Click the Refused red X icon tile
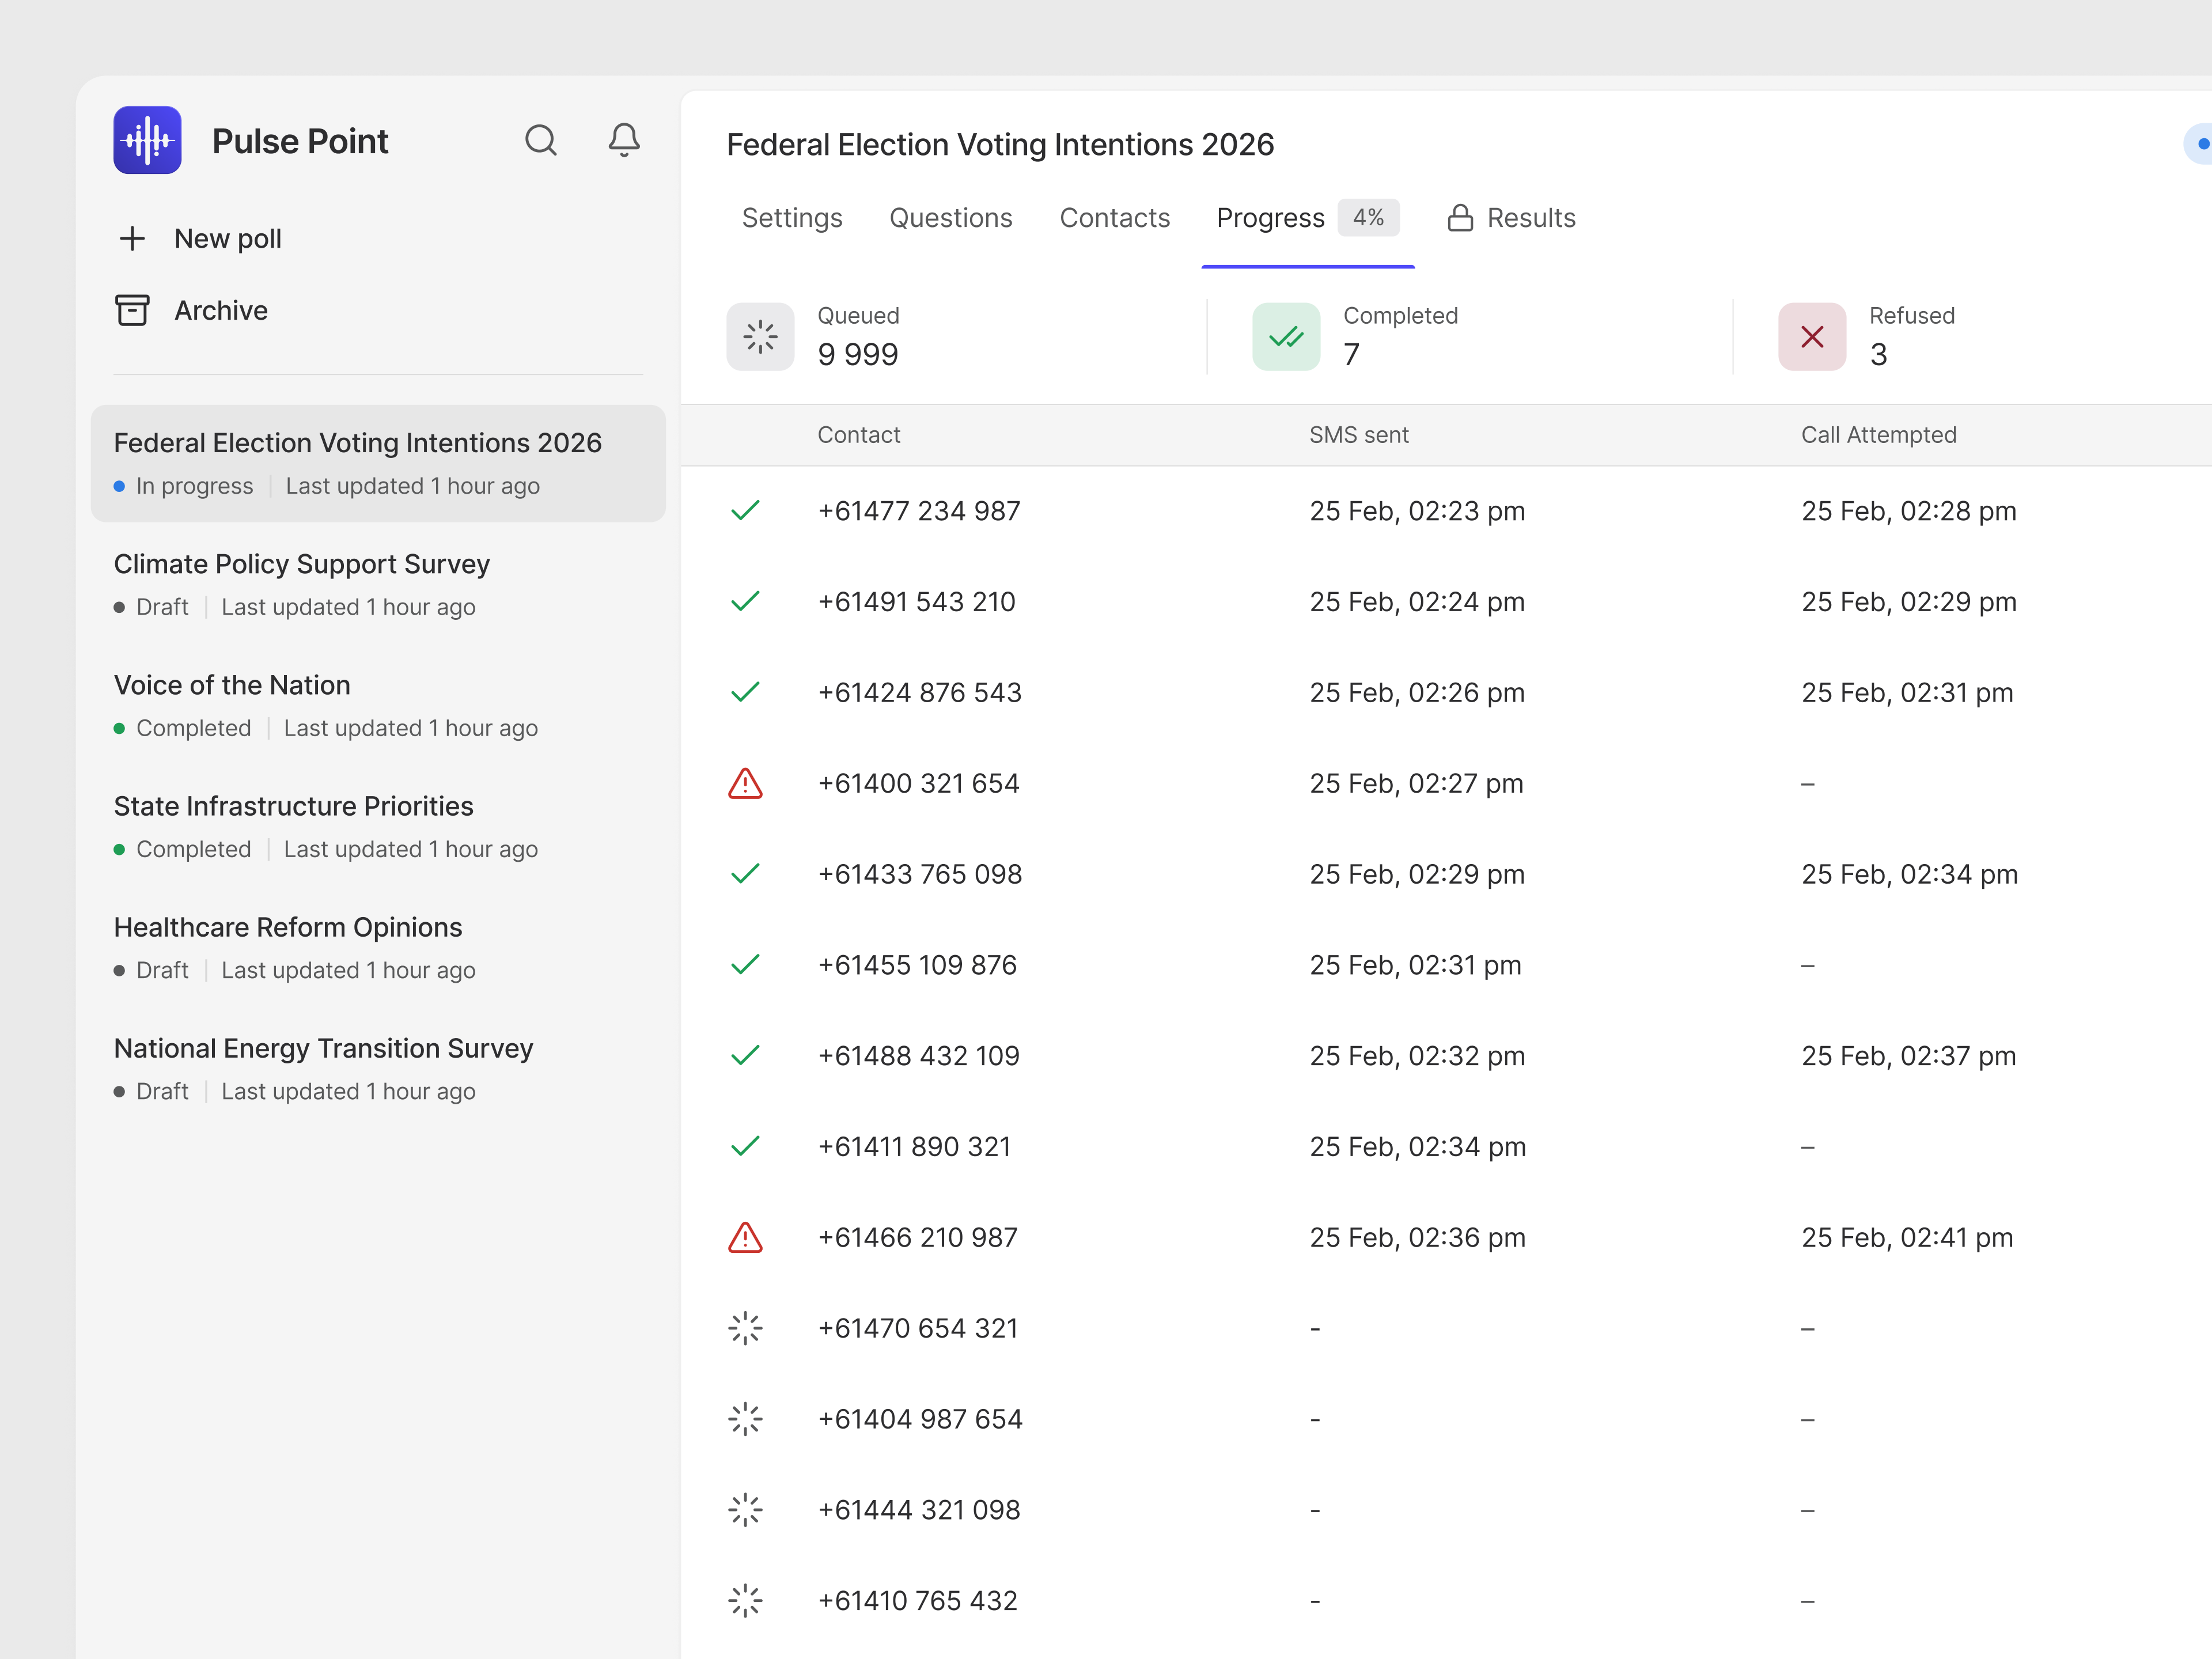 point(1812,337)
